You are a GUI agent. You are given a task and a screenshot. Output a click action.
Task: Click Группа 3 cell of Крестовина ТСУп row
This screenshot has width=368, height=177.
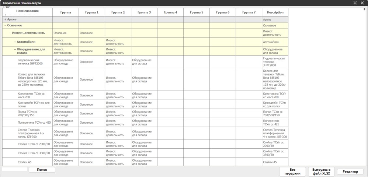tap(144, 96)
